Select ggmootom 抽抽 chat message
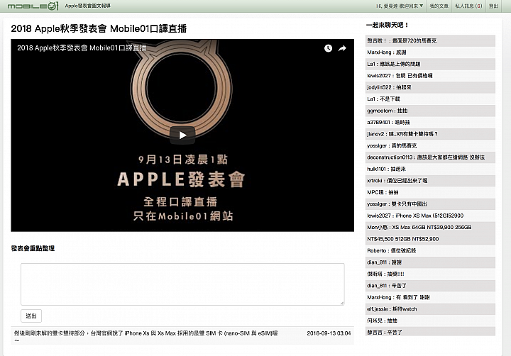 coord(430,111)
